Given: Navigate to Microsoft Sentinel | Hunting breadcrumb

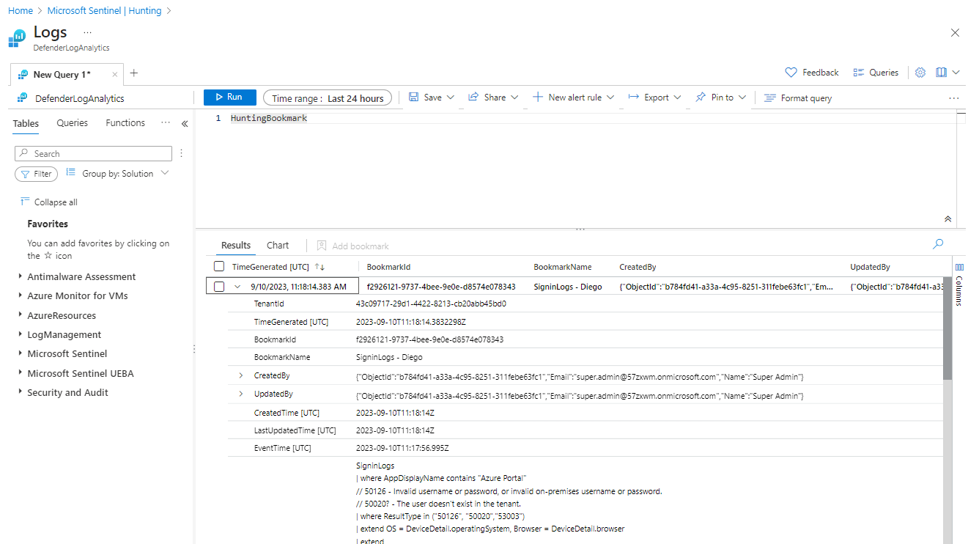Looking at the screenshot, I should coord(104,11).
